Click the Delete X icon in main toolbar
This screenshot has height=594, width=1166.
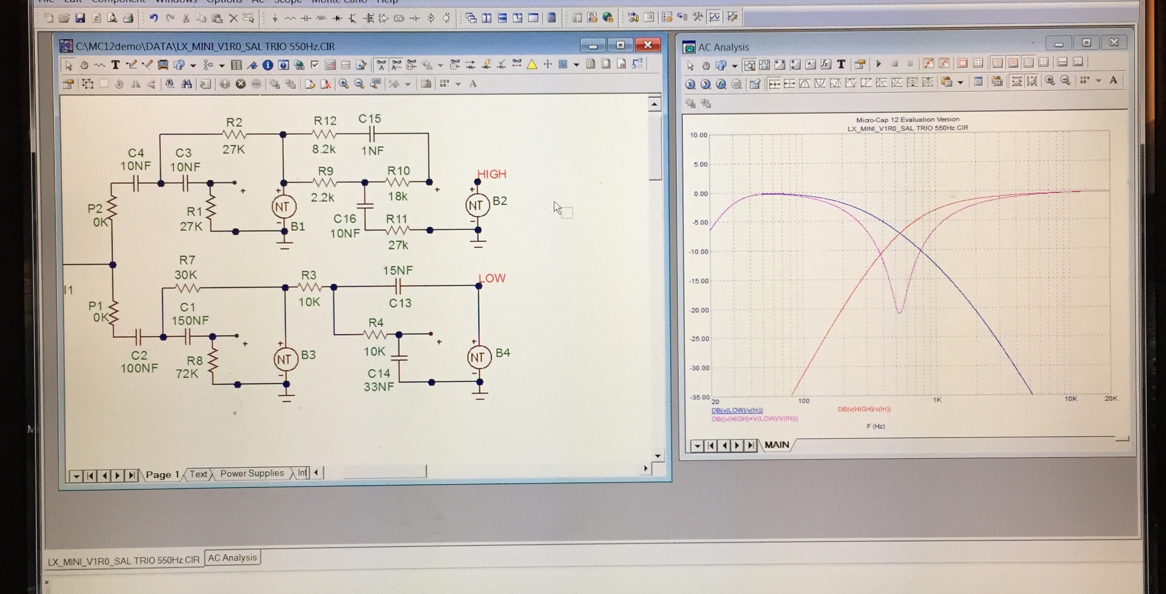[233, 18]
